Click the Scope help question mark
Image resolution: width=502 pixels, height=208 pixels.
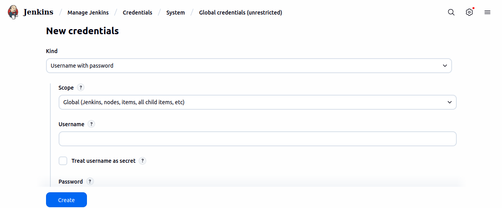click(81, 88)
